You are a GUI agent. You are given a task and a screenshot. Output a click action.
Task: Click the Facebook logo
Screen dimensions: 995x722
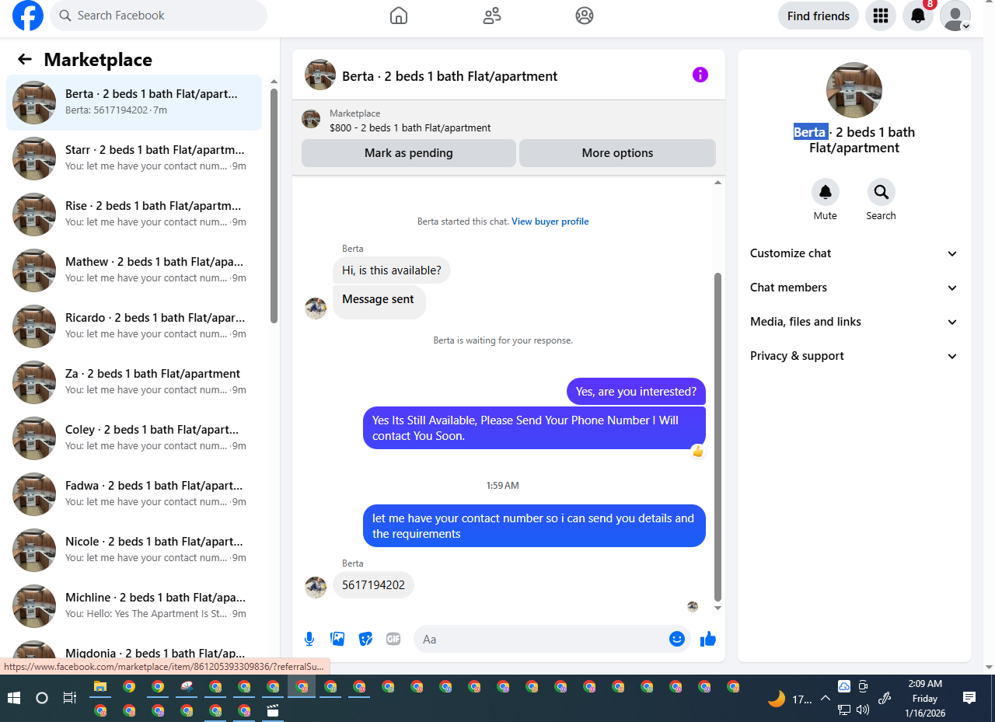click(28, 16)
